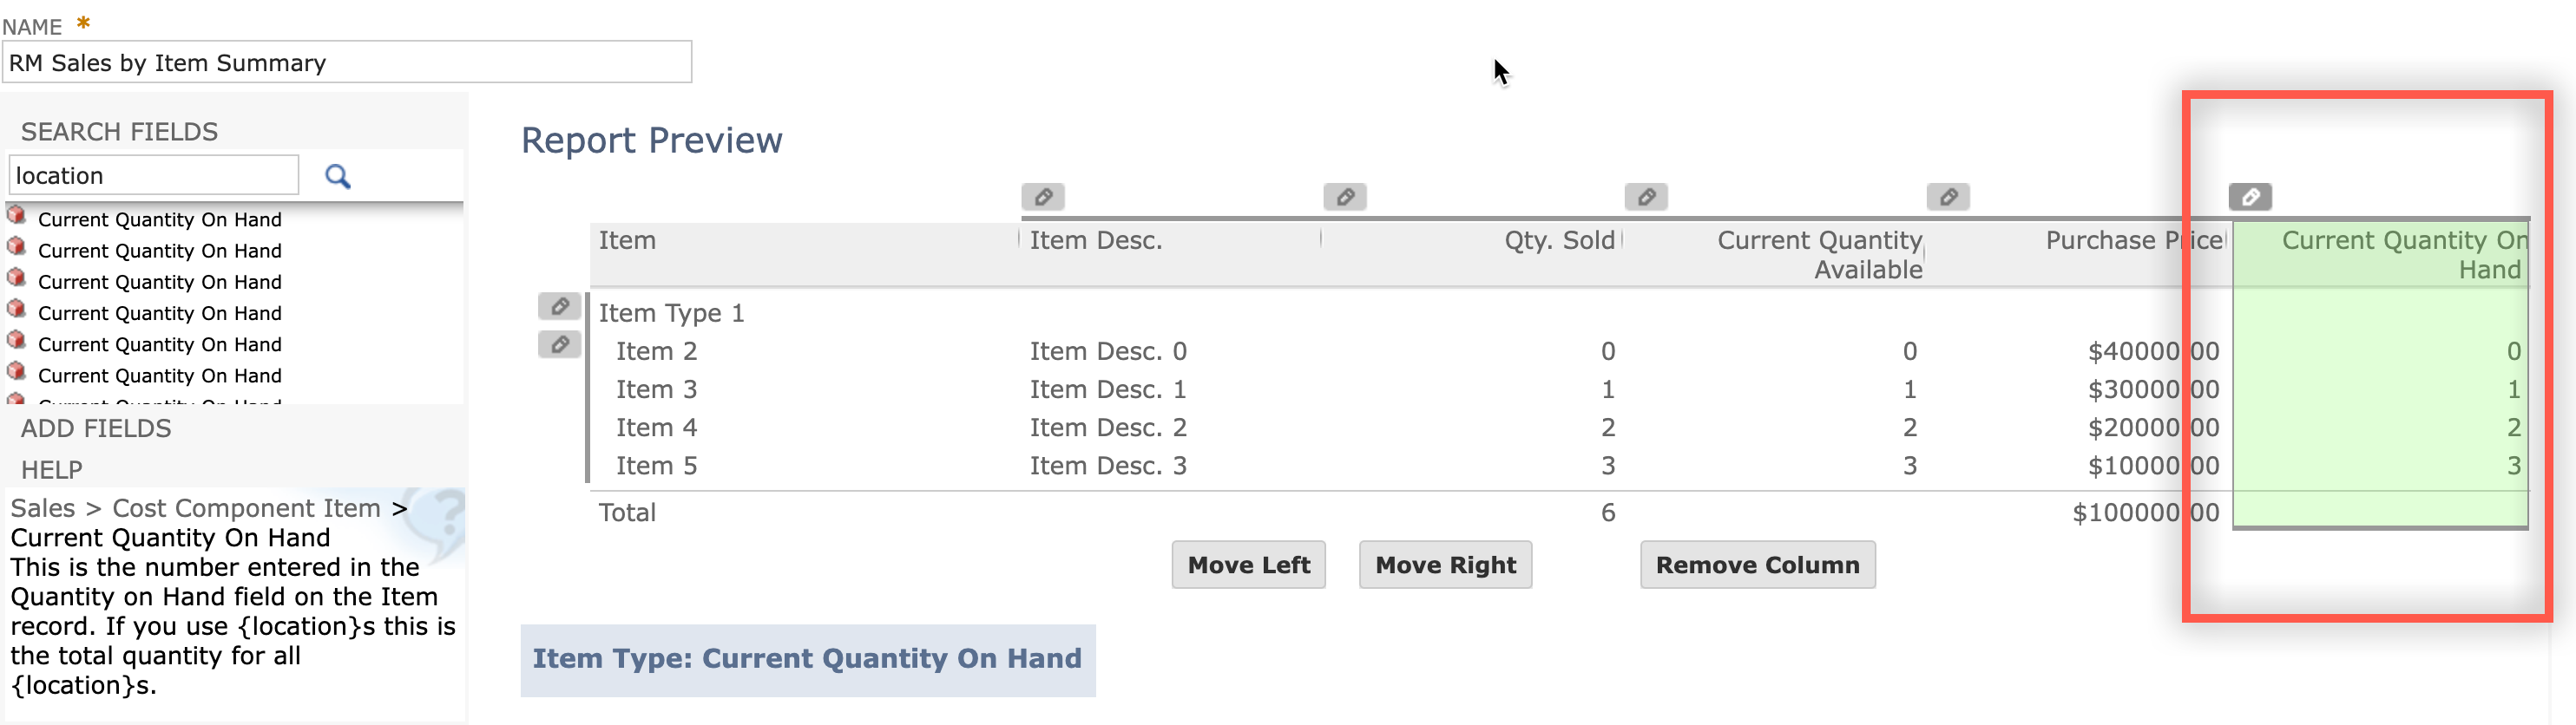The width and height of the screenshot is (2576, 725).
Task: Click the Move Right button
Action: pos(1445,565)
